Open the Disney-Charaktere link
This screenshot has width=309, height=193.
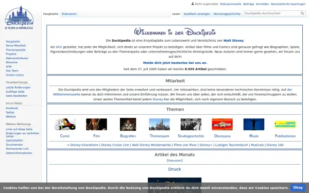pyautogui.click(x=84, y=145)
